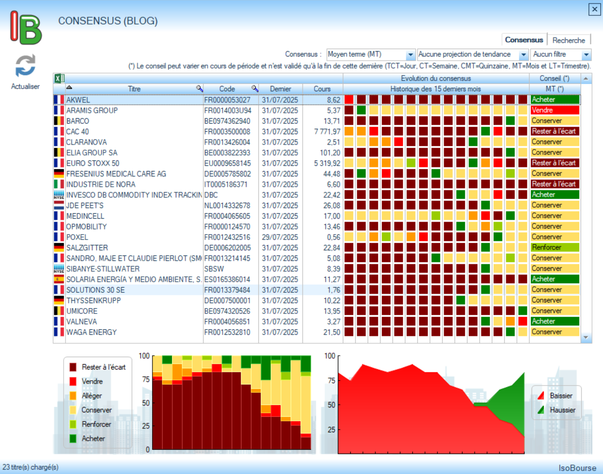Click the French flag beside VALNEVA
The height and width of the screenshot is (474, 603).
click(x=59, y=321)
